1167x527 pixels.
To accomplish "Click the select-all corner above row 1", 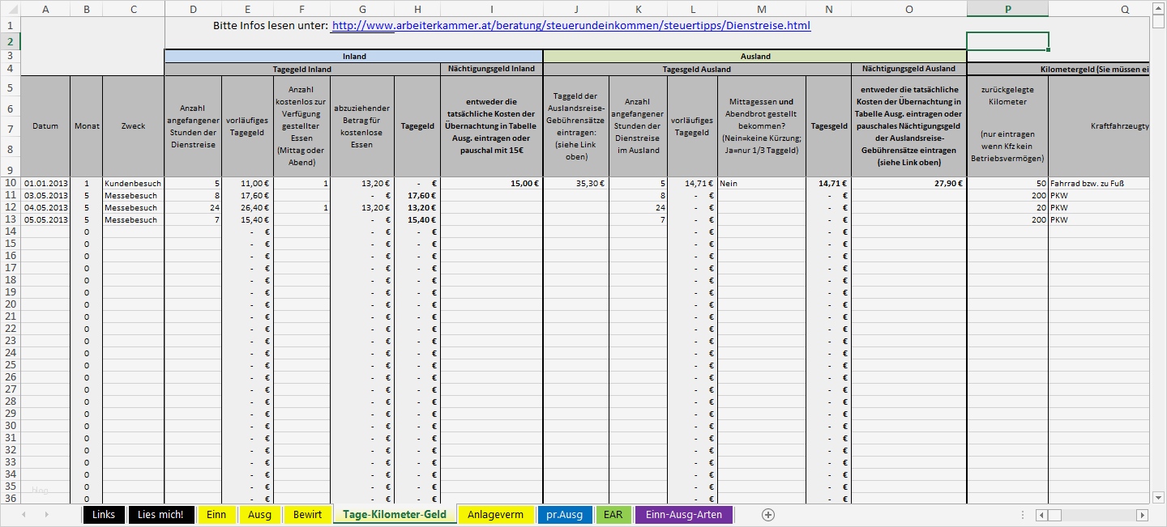I will pos(10,9).
